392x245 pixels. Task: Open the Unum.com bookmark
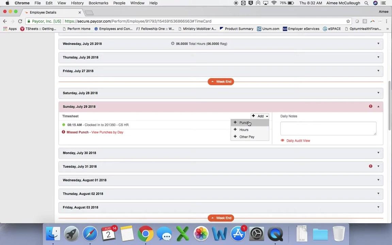[x=268, y=29]
